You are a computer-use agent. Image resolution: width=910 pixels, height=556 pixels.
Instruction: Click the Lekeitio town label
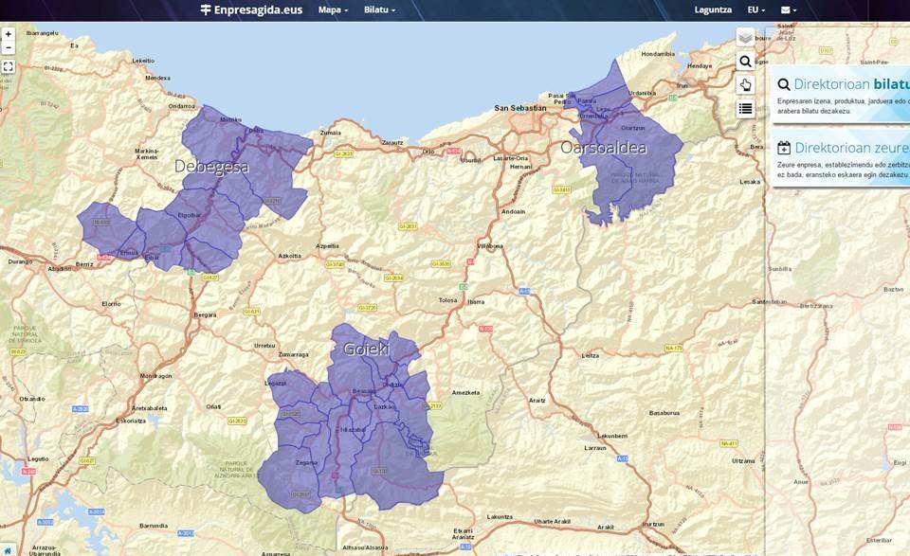point(143,61)
